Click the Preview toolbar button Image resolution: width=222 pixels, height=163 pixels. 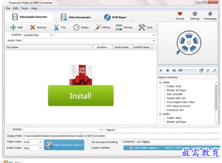pos(124,27)
